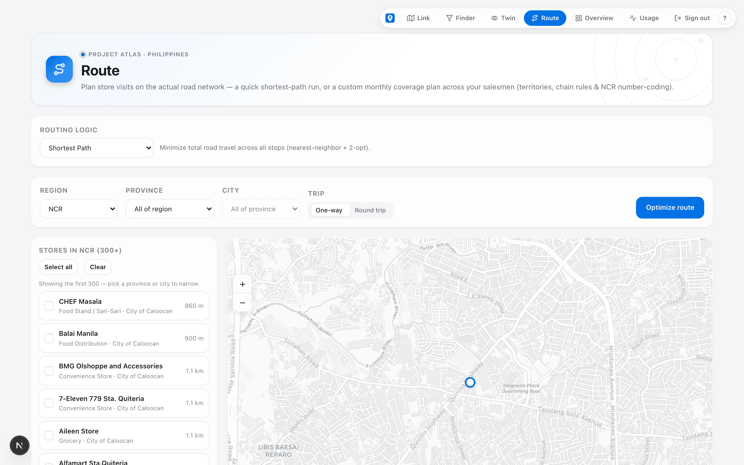Image resolution: width=744 pixels, height=465 pixels.
Task: Click the grid icon beside Overview
Action: click(578, 18)
